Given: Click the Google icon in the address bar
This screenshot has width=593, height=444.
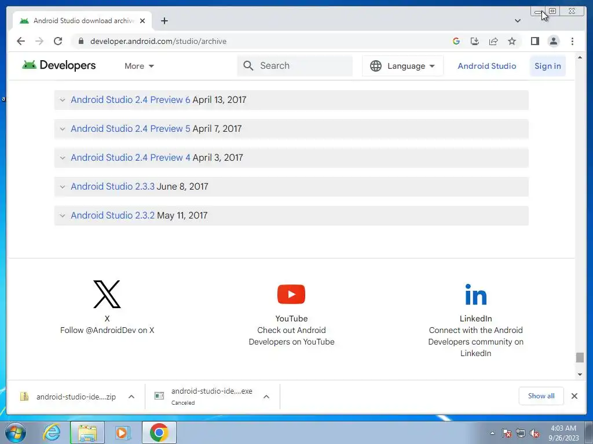Looking at the screenshot, I should [x=456, y=41].
